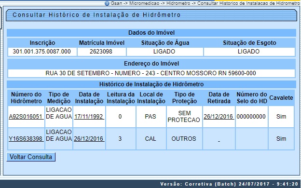
Task: Click LIGACAO DE AGUA in Y16S638398 row
Action: pos(59,135)
